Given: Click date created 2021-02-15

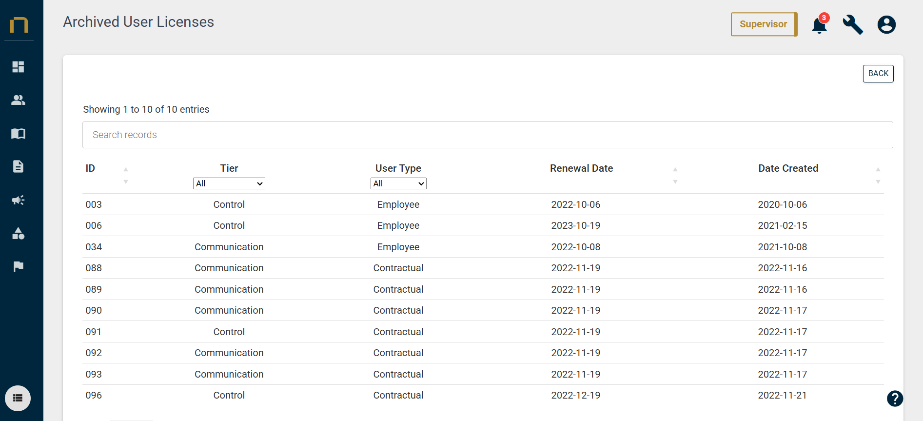Looking at the screenshot, I should 783,225.
